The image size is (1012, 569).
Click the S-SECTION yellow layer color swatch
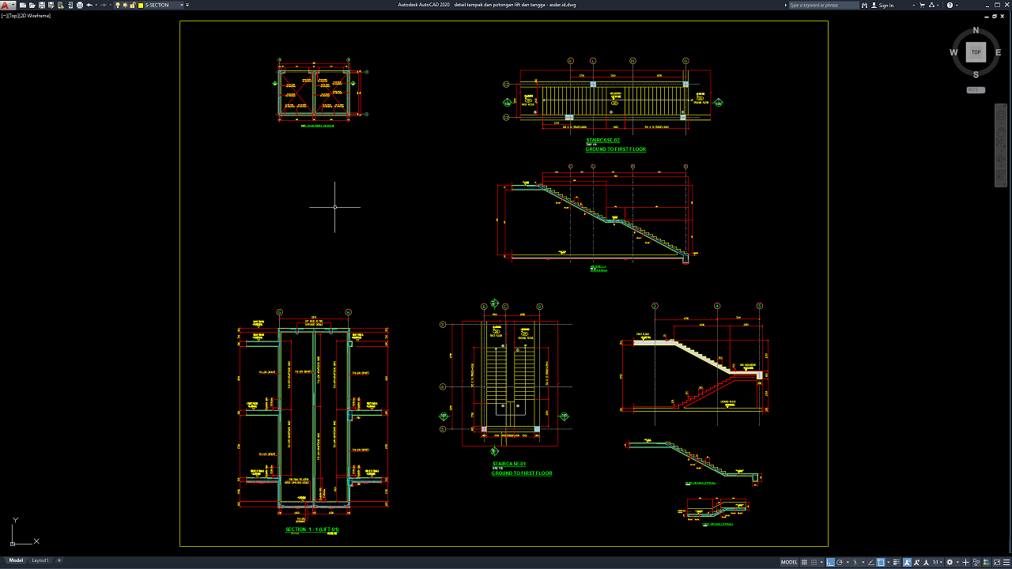click(x=140, y=5)
